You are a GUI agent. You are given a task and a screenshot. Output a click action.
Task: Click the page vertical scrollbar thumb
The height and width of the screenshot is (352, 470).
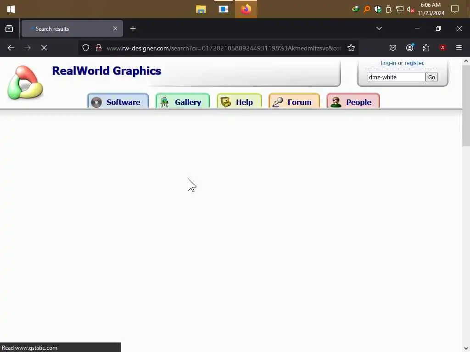tap(466, 105)
